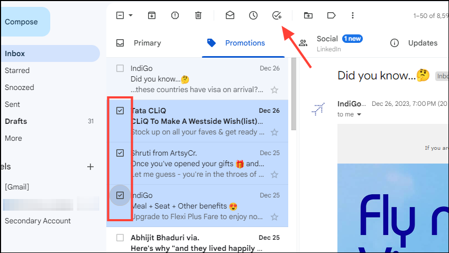Open the three-dot More options menu

pos(353,15)
